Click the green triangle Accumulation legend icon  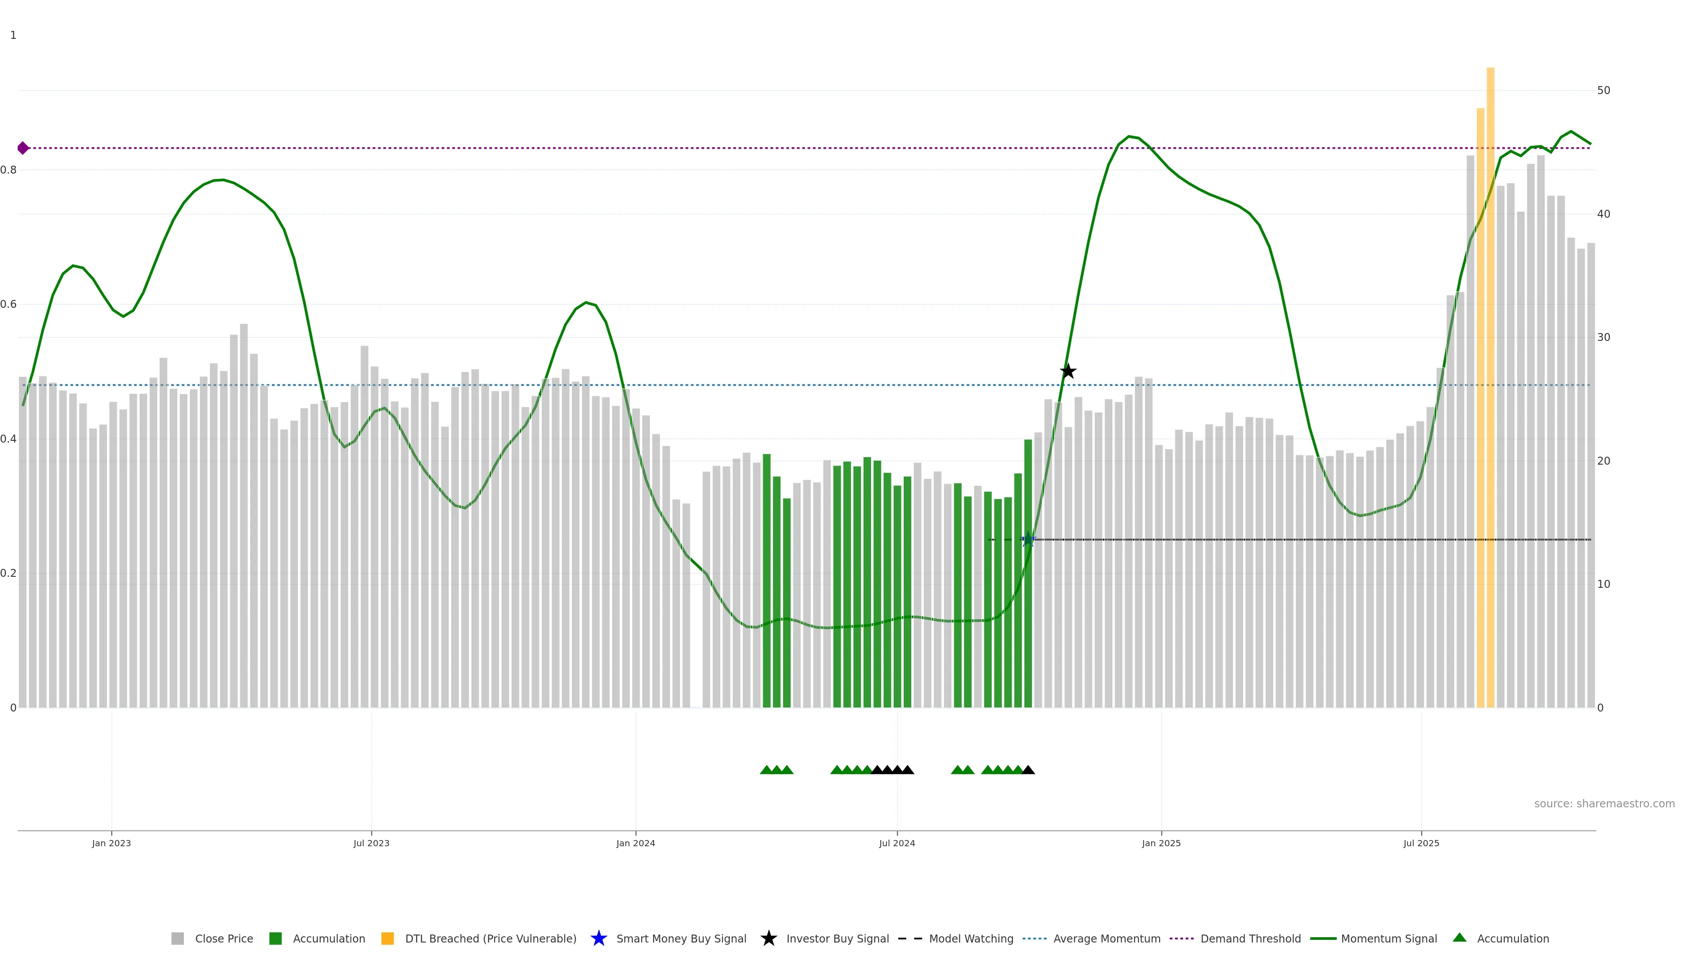click(1459, 938)
